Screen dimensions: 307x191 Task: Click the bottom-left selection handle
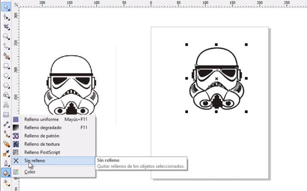187,112
